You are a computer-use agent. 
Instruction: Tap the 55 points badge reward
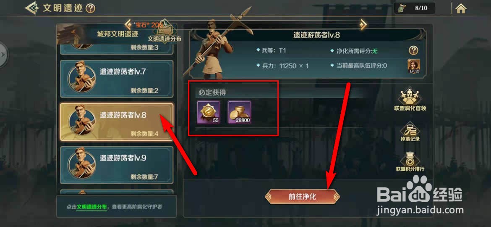point(209,112)
